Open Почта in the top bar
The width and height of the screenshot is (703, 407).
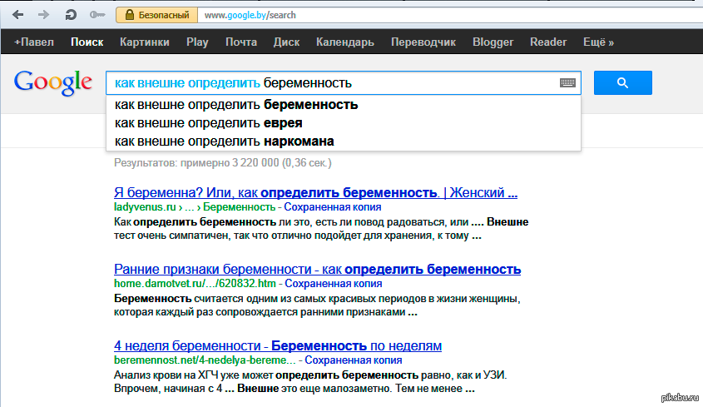click(x=240, y=42)
